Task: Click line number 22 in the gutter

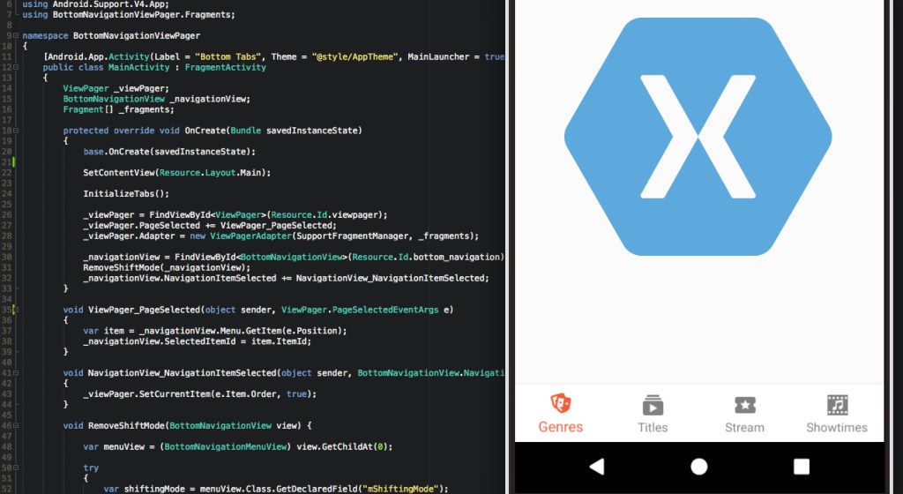Action: pos(6,173)
